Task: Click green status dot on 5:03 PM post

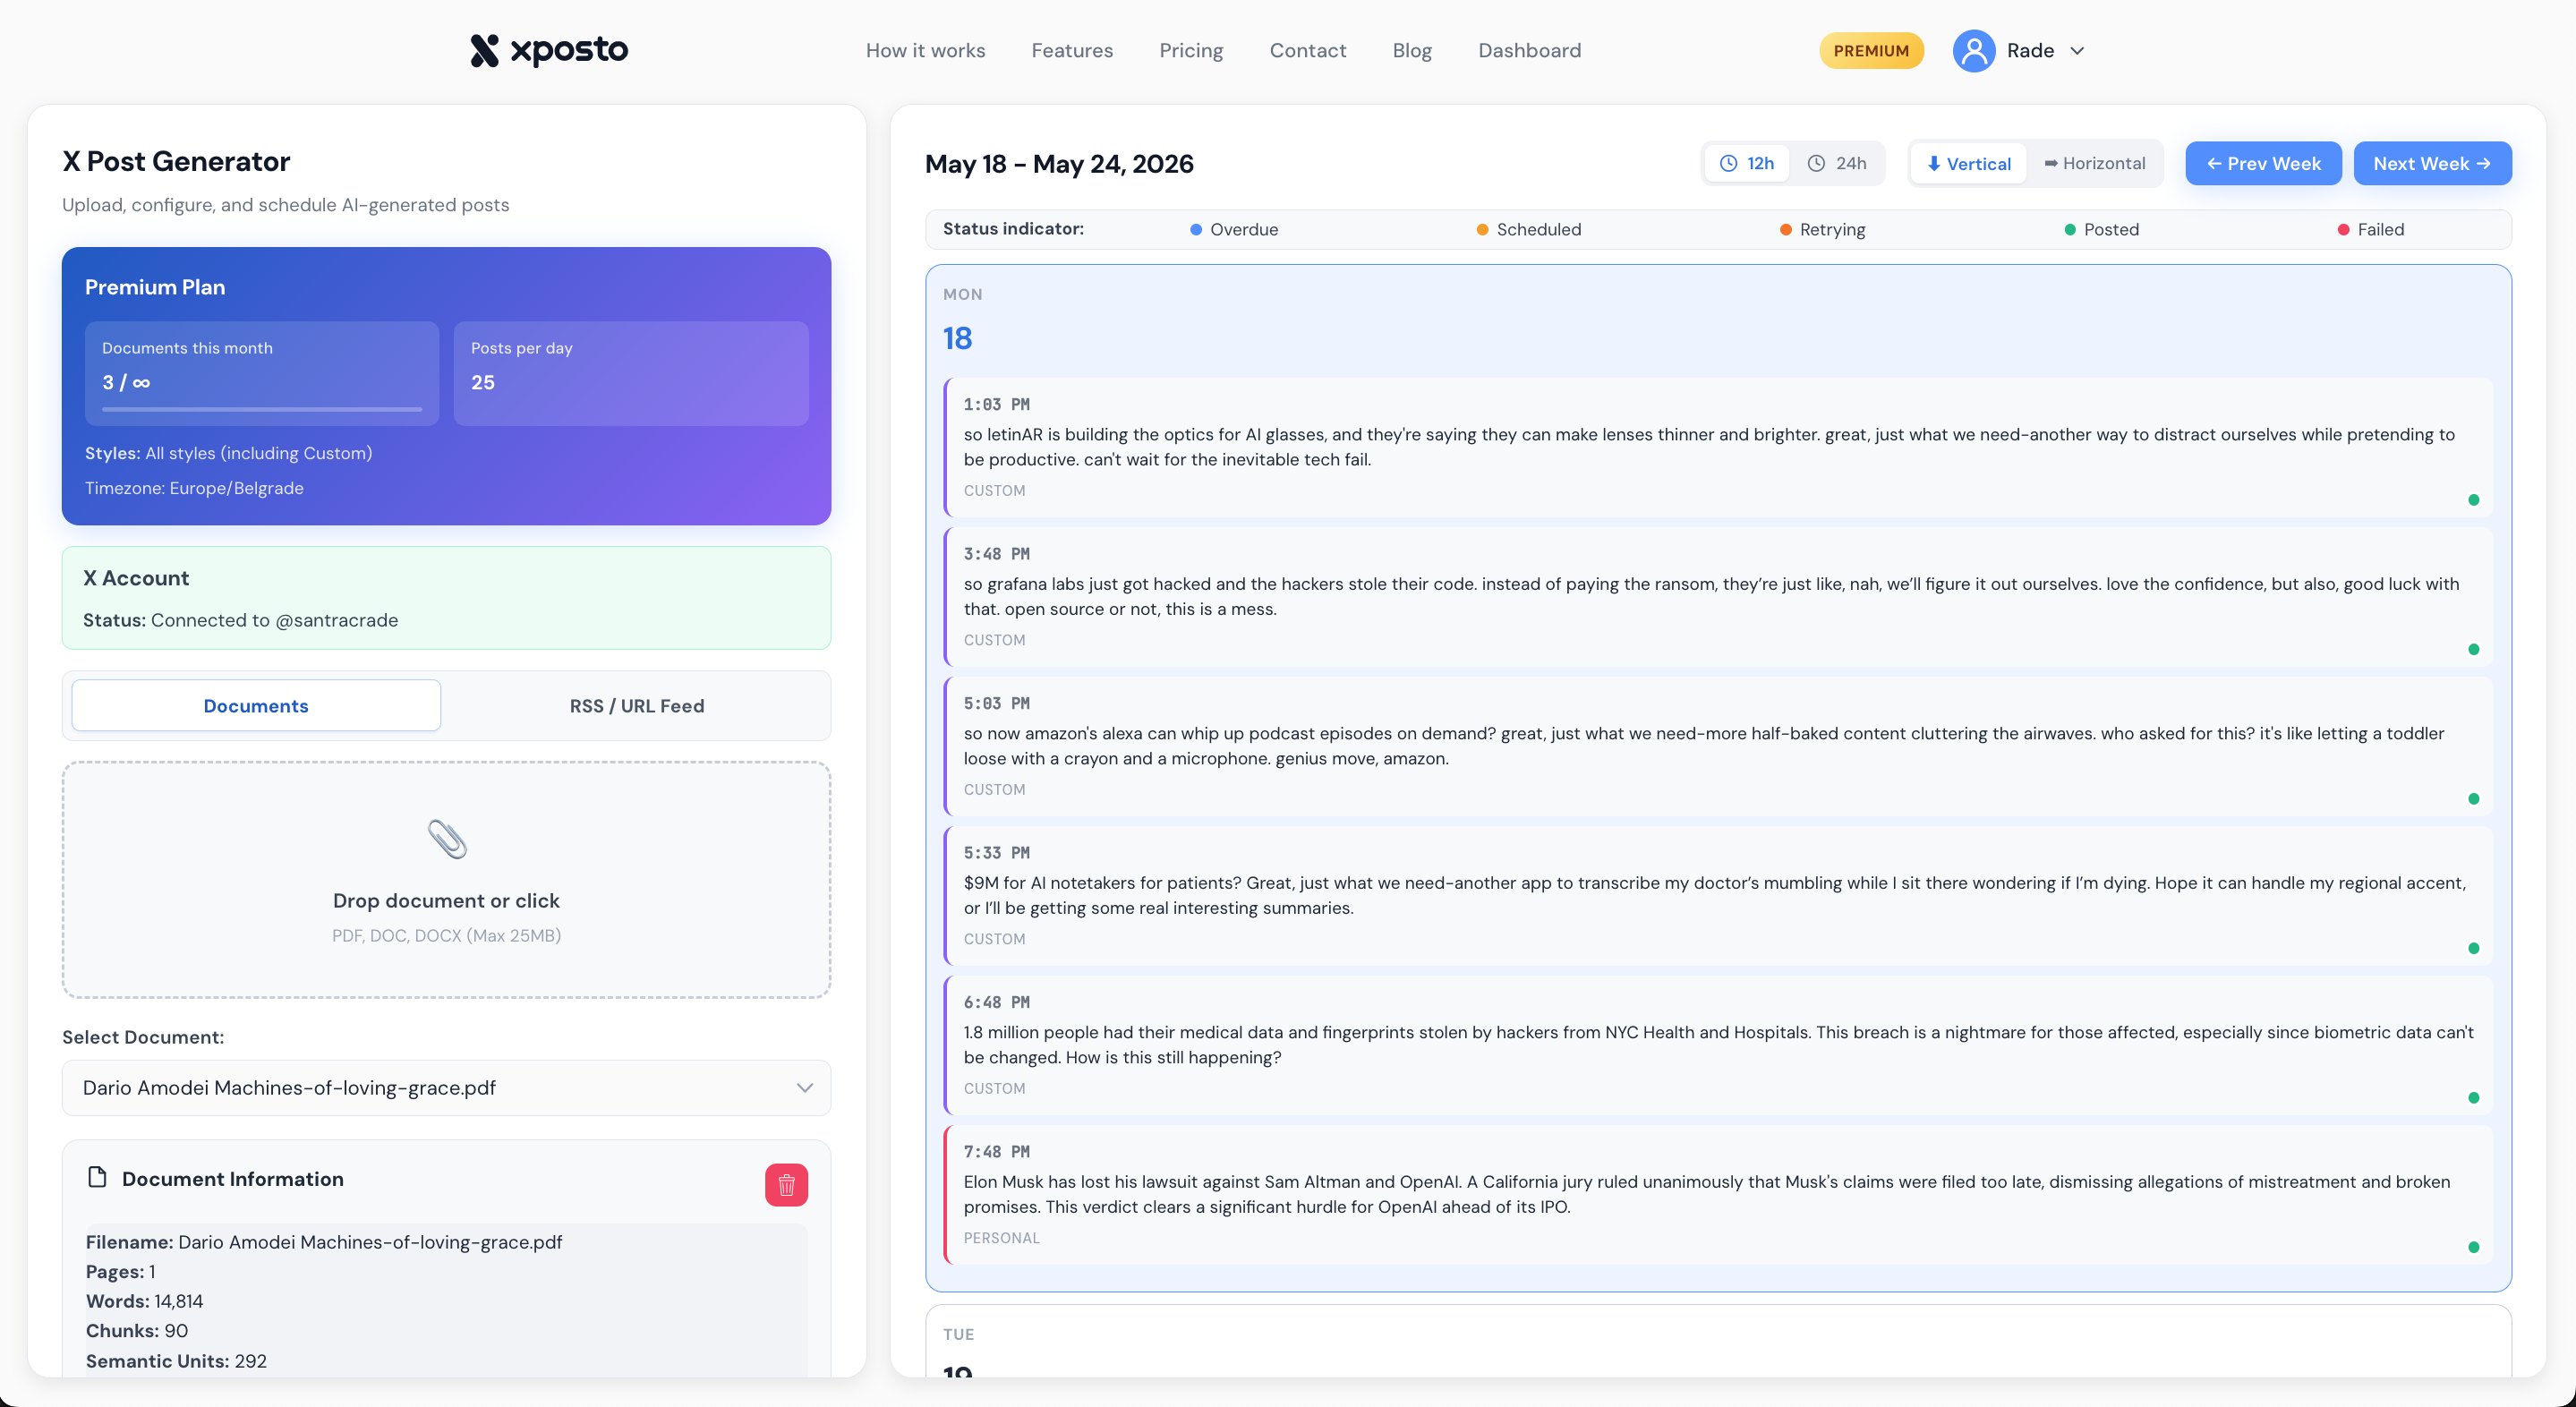Action: coord(2473,798)
